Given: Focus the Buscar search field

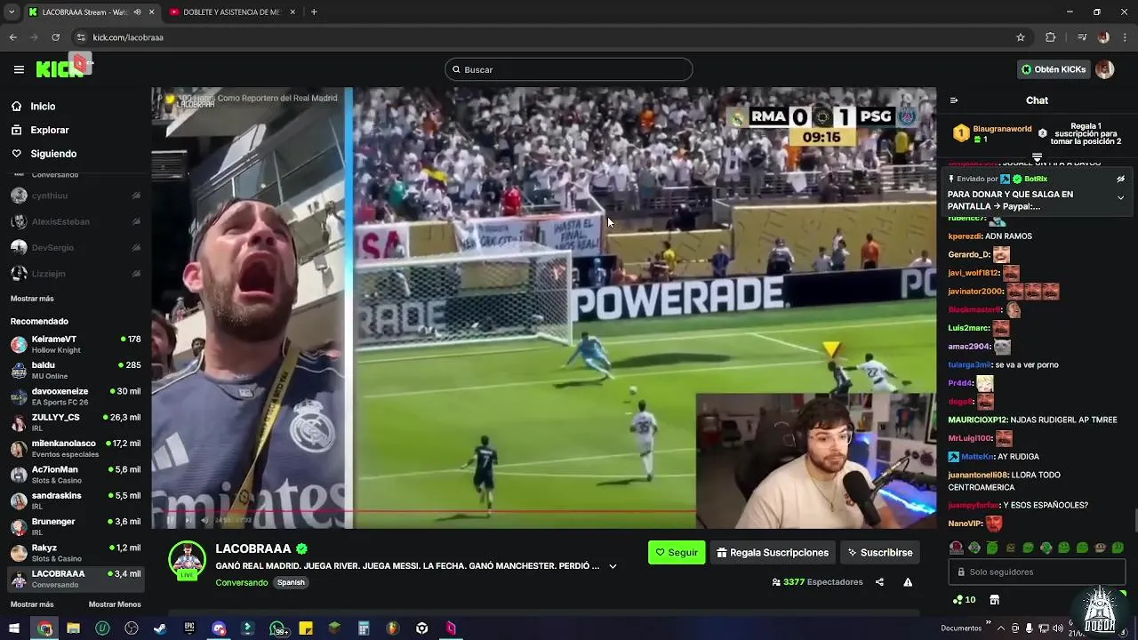Looking at the screenshot, I should pyautogui.click(x=569, y=69).
